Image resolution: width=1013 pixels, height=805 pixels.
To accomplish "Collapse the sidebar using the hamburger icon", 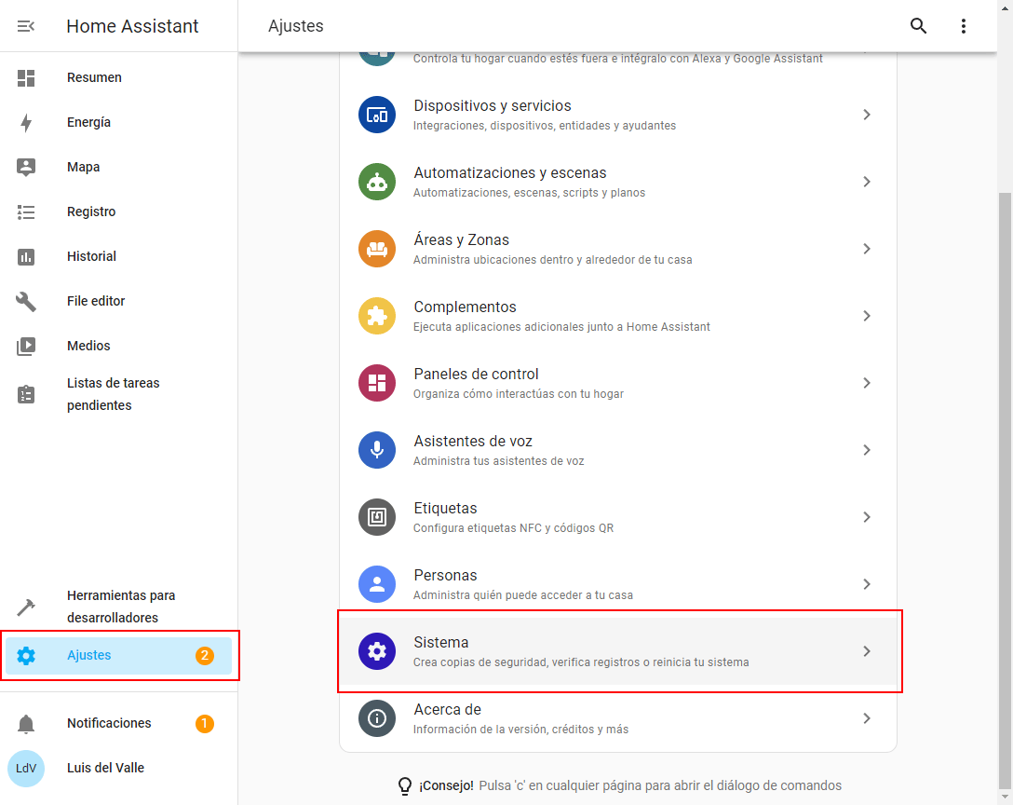I will point(26,26).
